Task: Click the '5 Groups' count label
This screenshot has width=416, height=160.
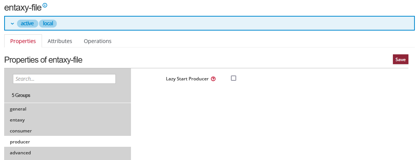Action: (x=21, y=95)
